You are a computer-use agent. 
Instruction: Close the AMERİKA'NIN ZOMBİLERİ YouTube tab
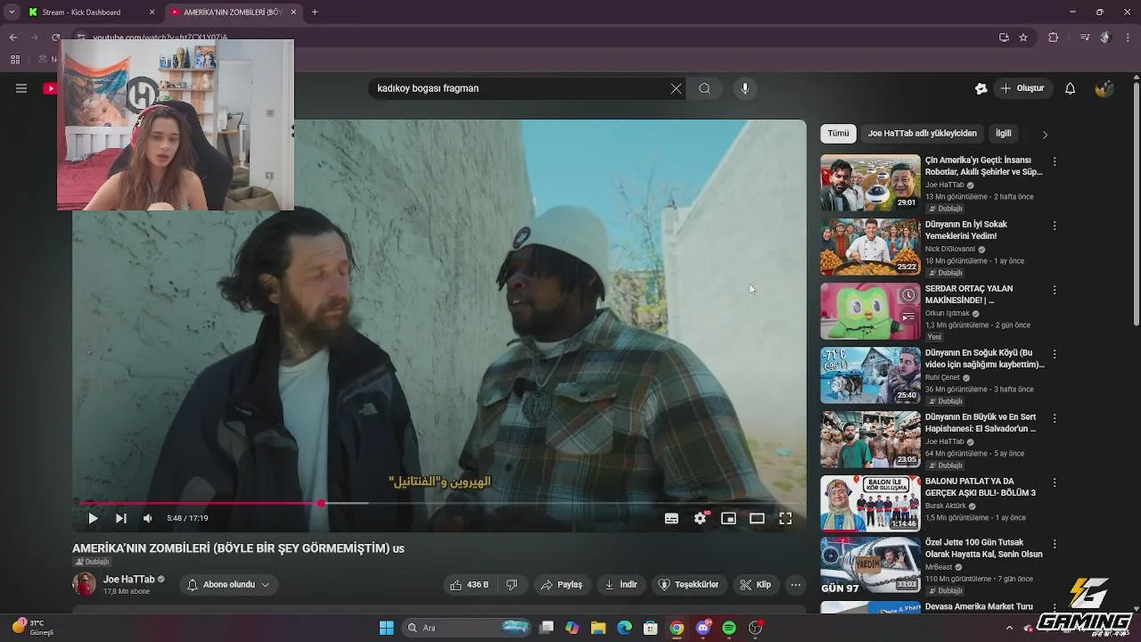[293, 12]
